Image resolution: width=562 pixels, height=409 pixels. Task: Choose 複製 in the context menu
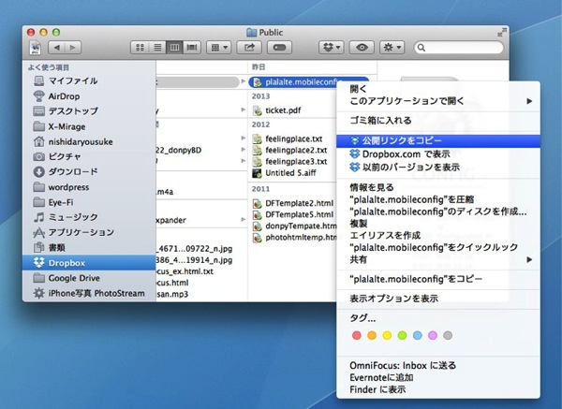438,224
